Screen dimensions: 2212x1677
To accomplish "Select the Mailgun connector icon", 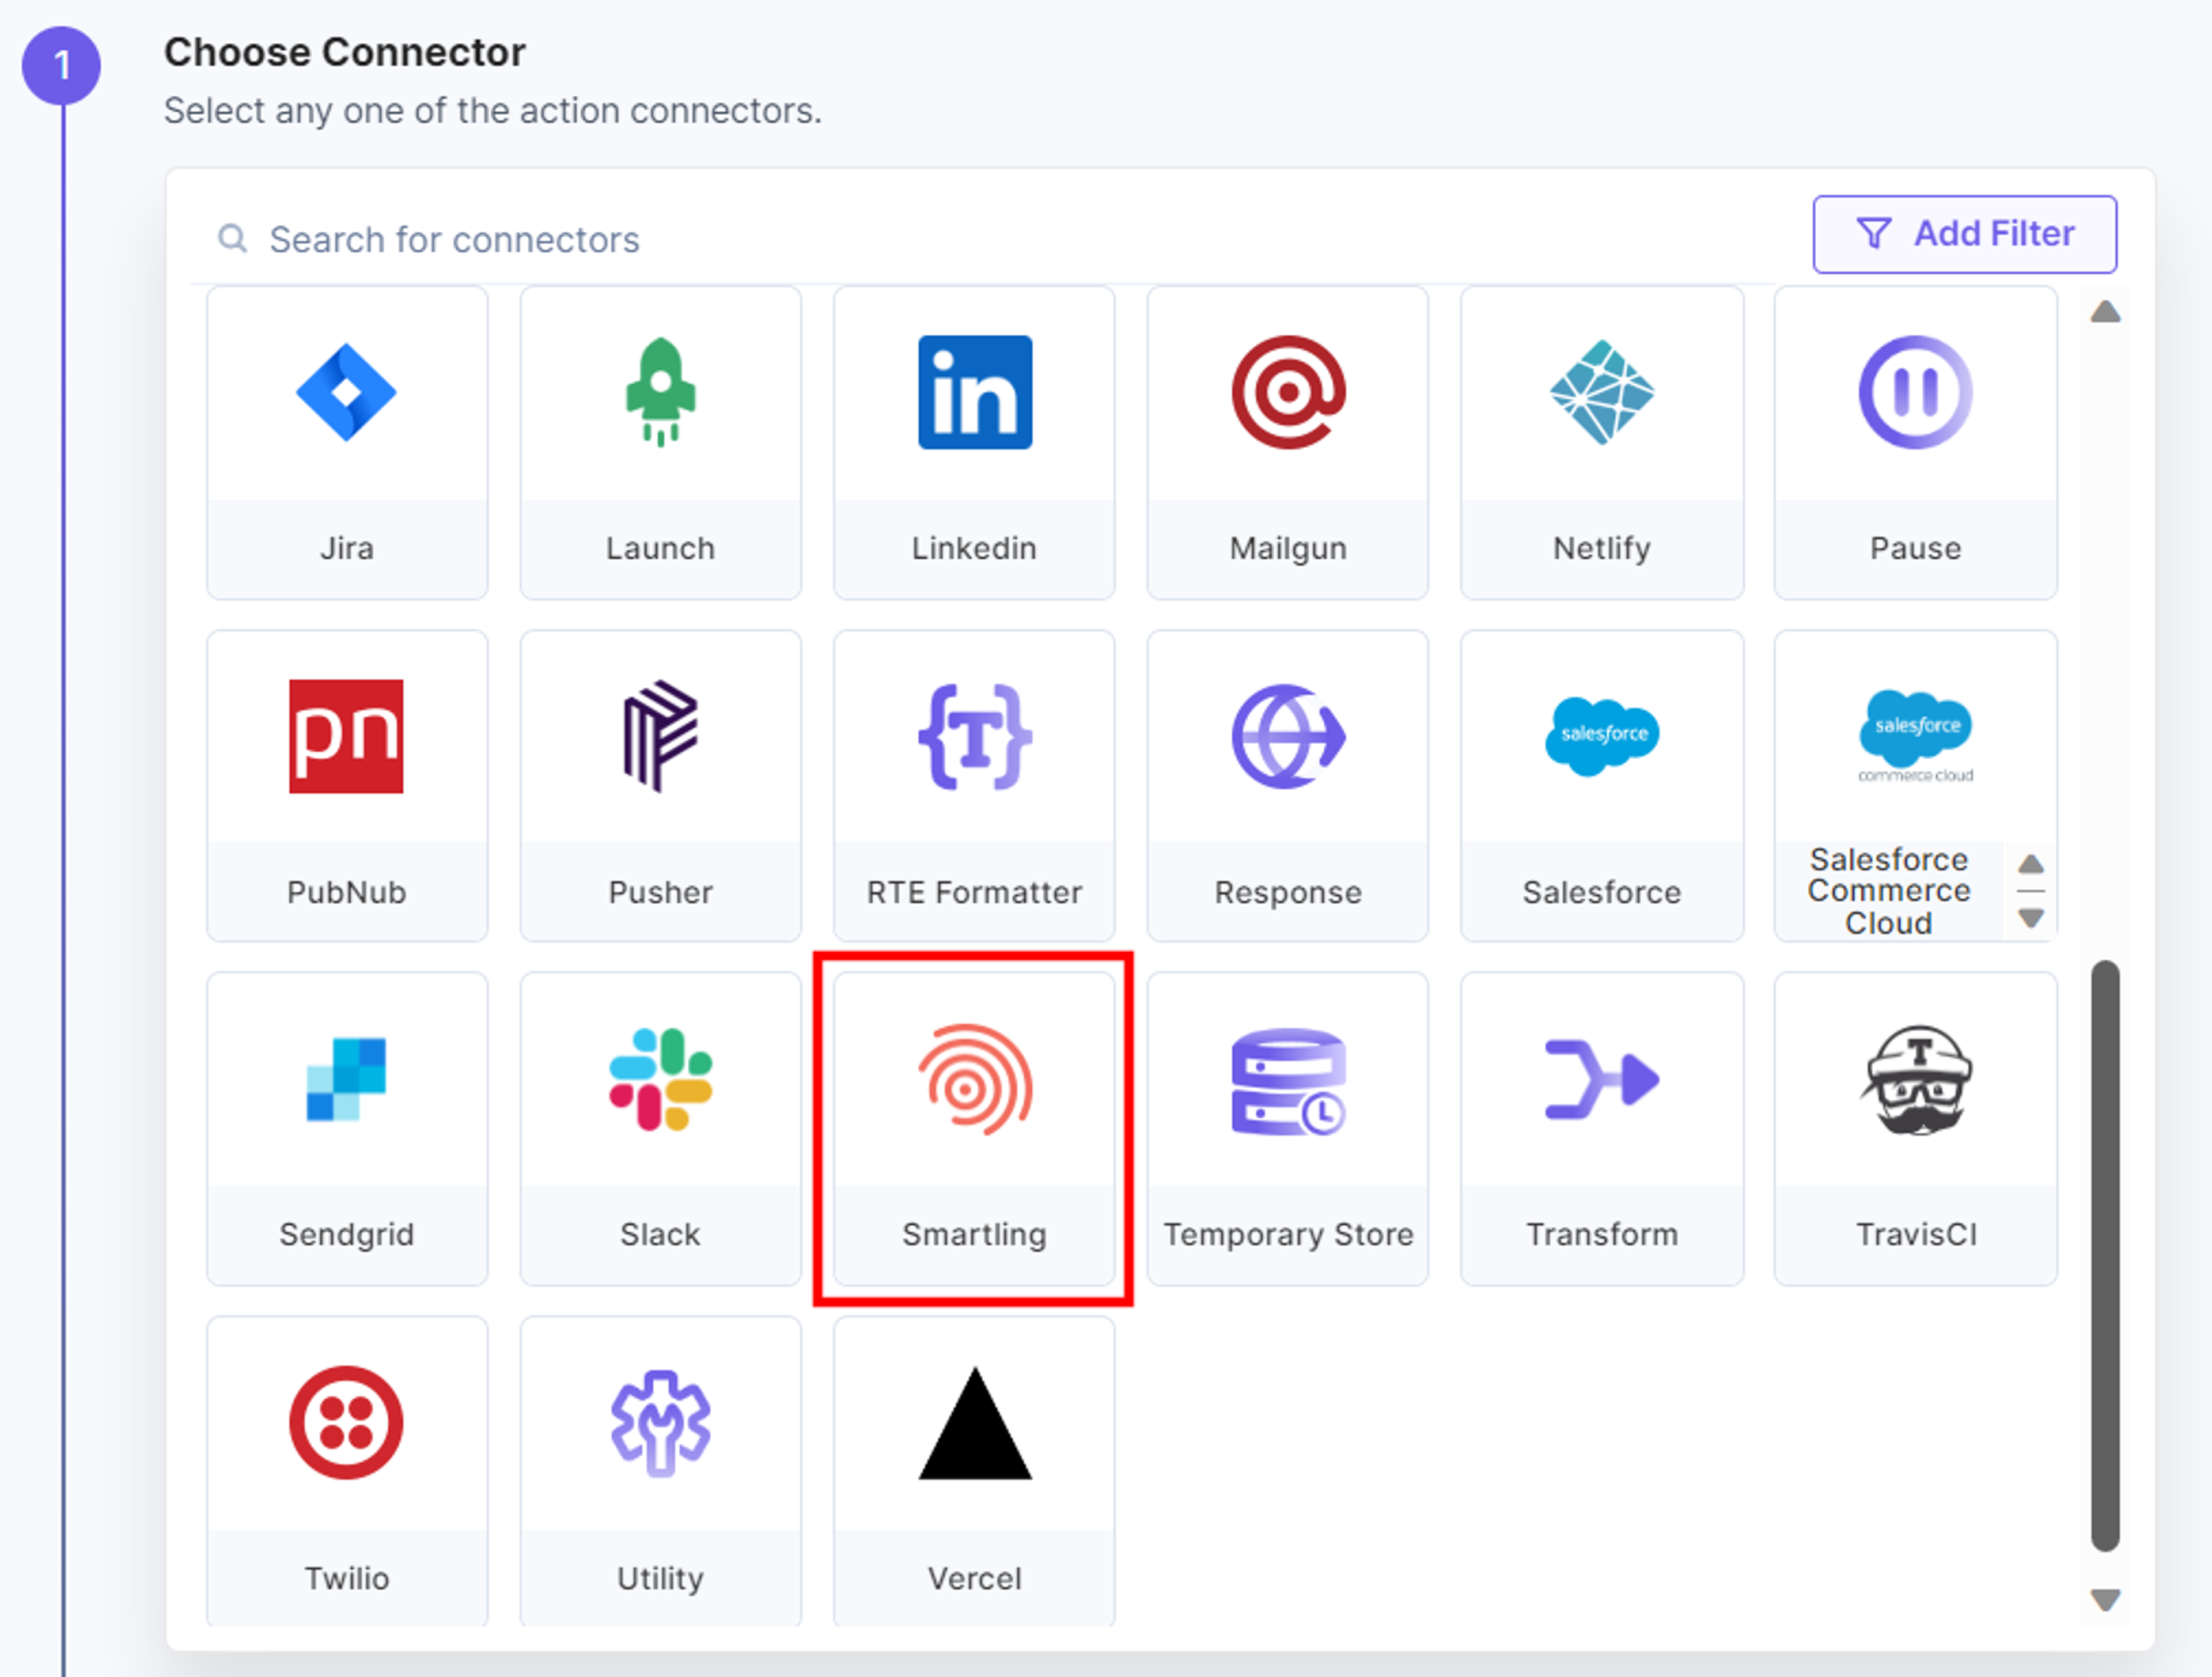I will pos(1288,392).
